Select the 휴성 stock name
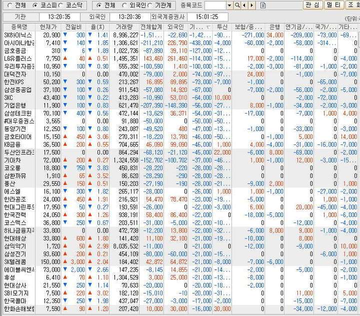This screenshot has width=360, height=316. (9, 277)
